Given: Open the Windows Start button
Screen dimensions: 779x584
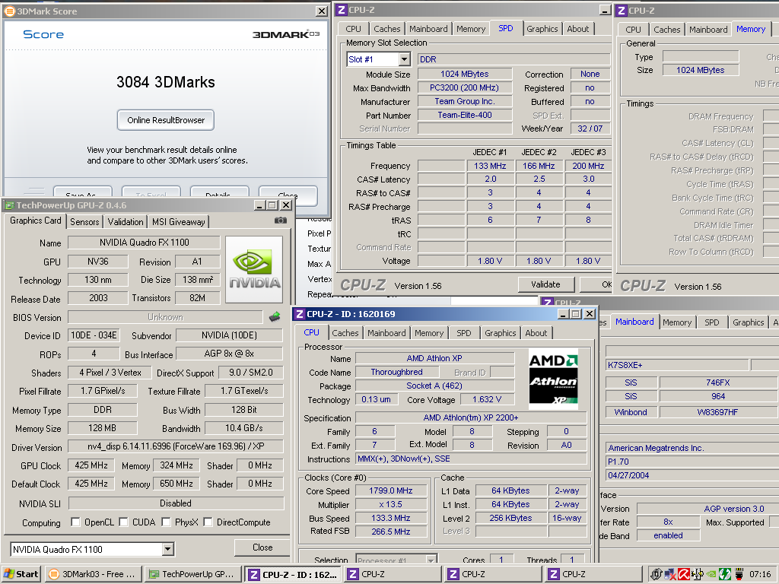Looking at the screenshot, I should tap(21, 574).
